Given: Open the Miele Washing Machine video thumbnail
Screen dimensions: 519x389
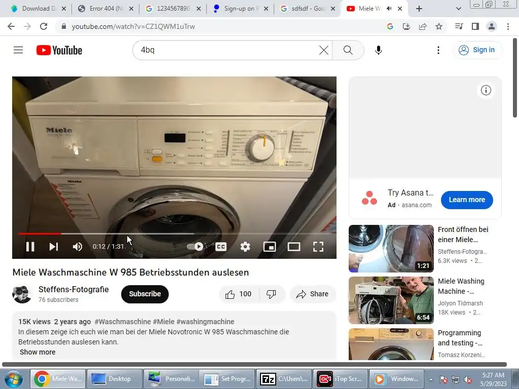Looking at the screenshot, I should point(391,300).
